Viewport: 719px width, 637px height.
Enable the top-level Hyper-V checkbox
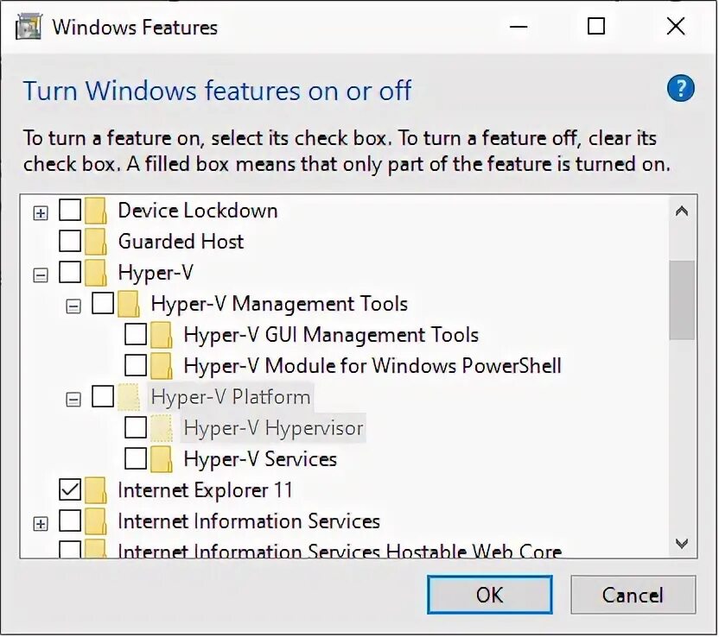click(x=70, y=273)
